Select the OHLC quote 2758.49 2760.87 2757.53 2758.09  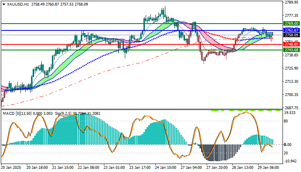[59, 4]
